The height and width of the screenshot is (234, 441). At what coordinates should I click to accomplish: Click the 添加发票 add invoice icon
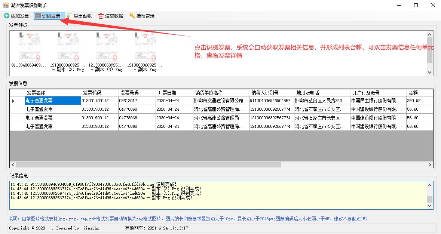7,16
